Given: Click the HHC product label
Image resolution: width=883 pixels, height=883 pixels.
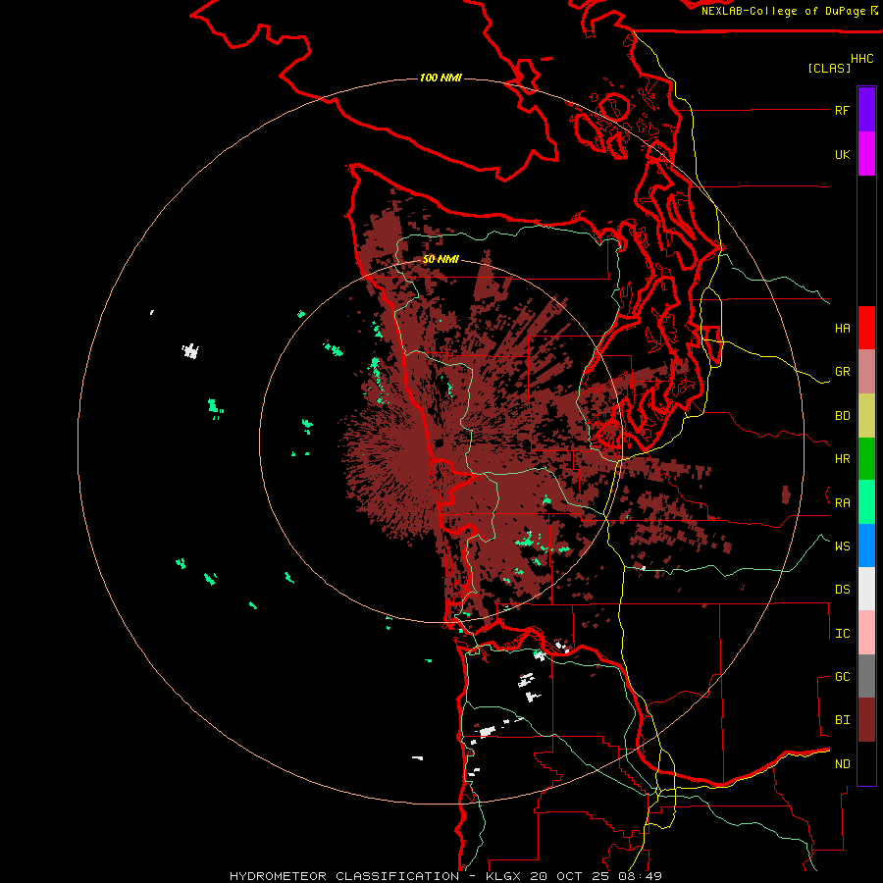Looking at the screenshot, I should 861,59.
